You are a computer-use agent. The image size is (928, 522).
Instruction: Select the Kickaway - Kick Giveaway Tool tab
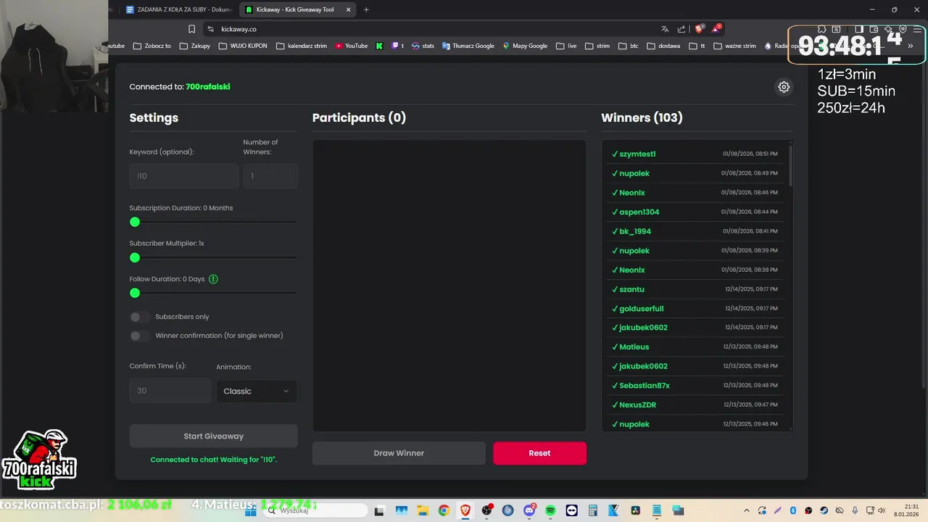(x=298, y=9)
